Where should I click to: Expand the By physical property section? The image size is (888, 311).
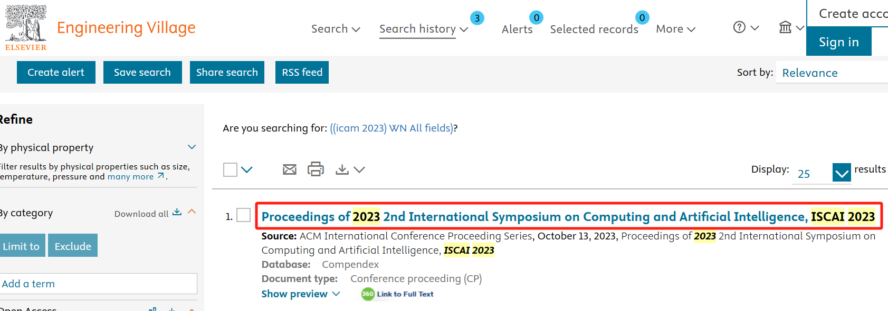[x=192, y=147]
